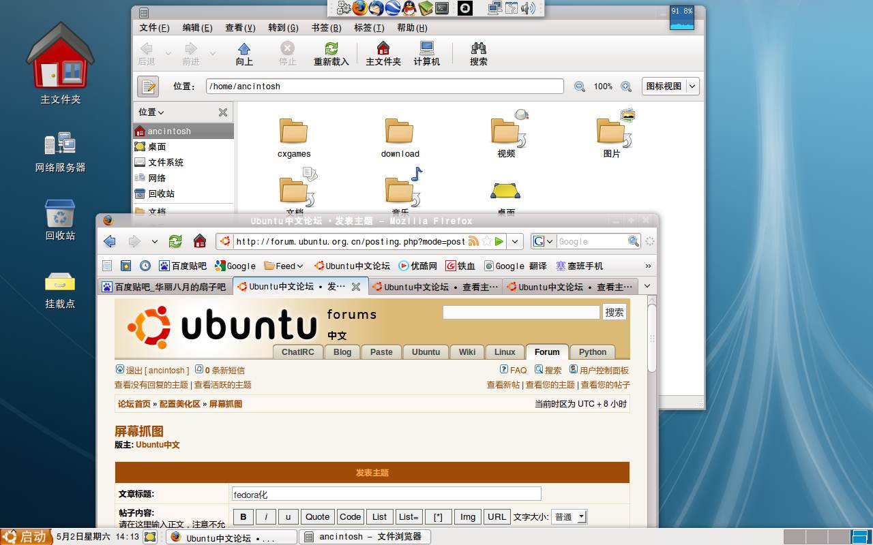The image size is (873, 545).
Task: Open the 文件(F) menu
Action: [154, 28]
